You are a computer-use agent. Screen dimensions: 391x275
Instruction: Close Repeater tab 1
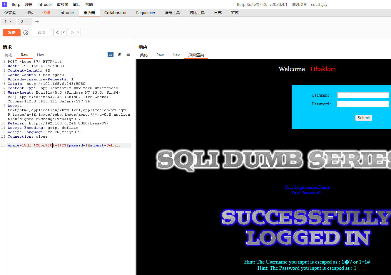tap(11, 21)
